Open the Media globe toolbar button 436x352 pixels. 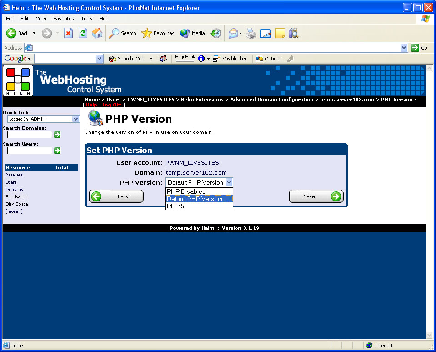click(x=192, y=33)
